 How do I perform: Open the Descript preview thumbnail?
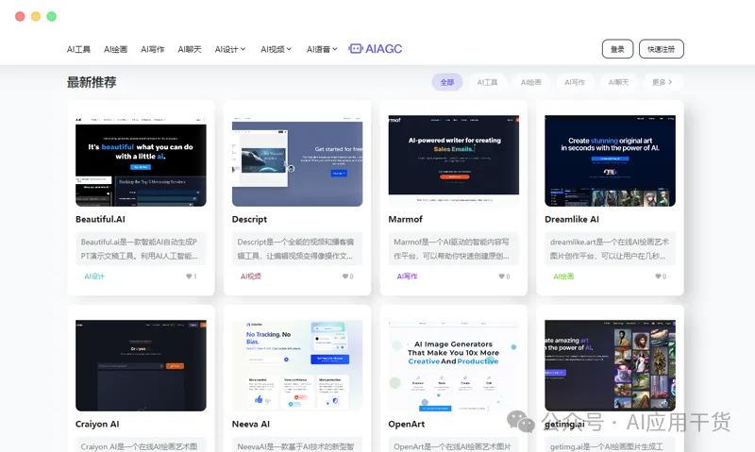pos(297,160)
